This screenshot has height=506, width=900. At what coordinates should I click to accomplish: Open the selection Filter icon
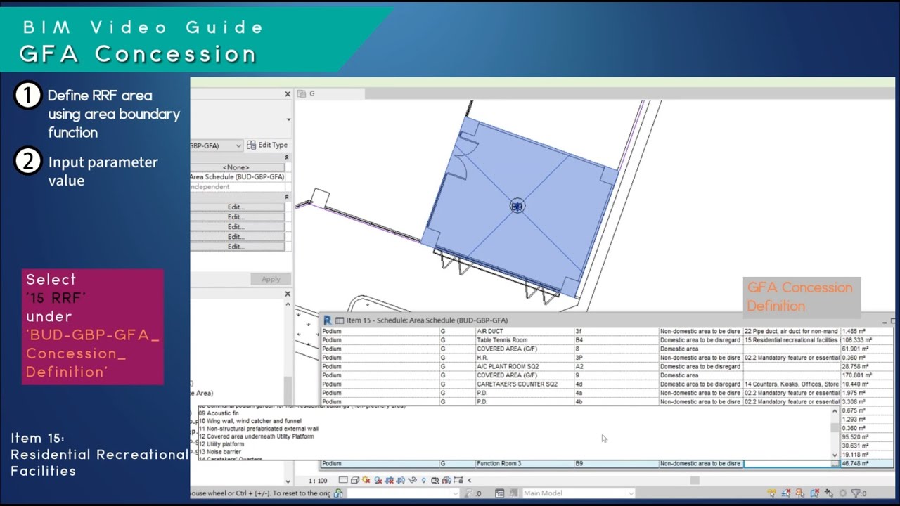point(856,493)
